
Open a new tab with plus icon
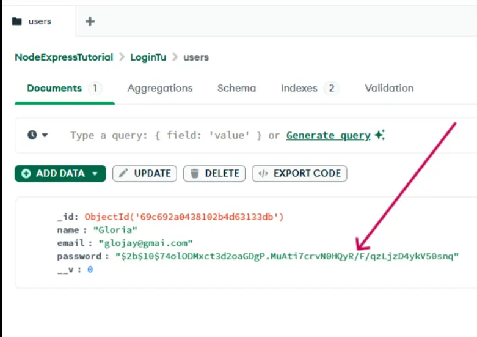(90, 21)
